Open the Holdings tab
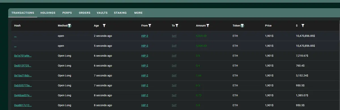340x110 pixels. click(x=48, y=13)
